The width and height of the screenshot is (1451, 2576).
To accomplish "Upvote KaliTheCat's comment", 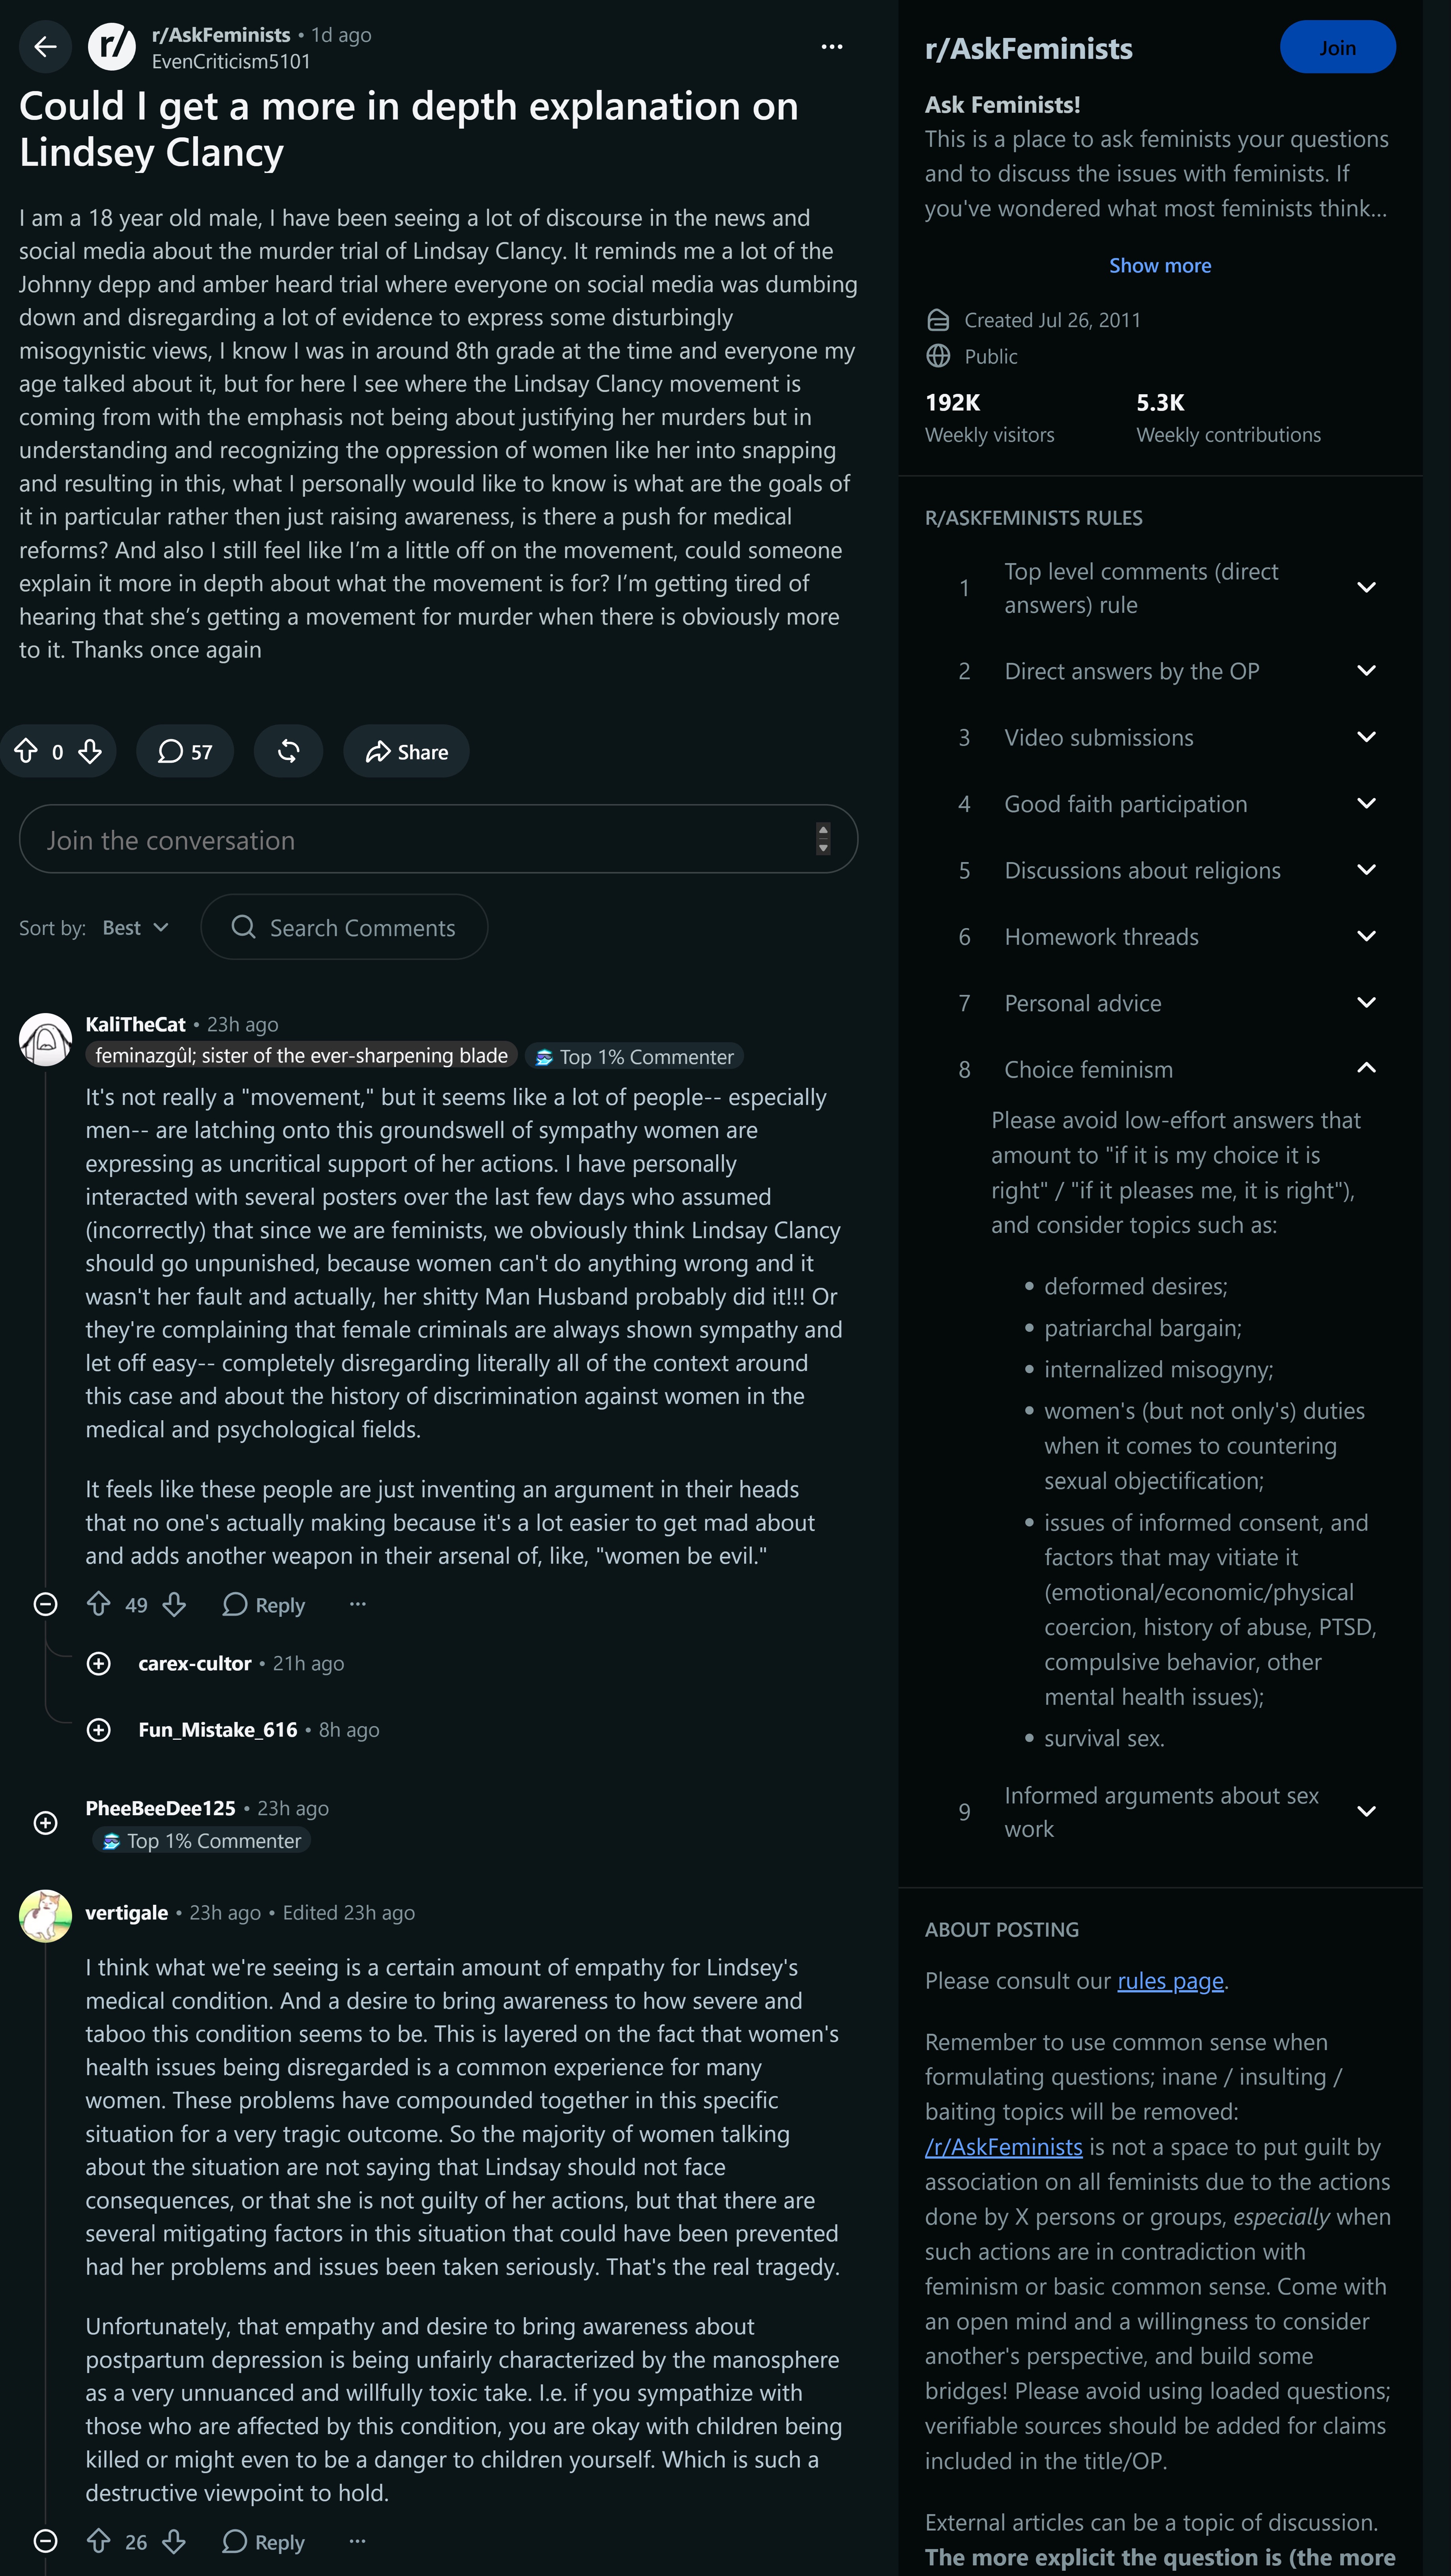I will point(98,1604).
